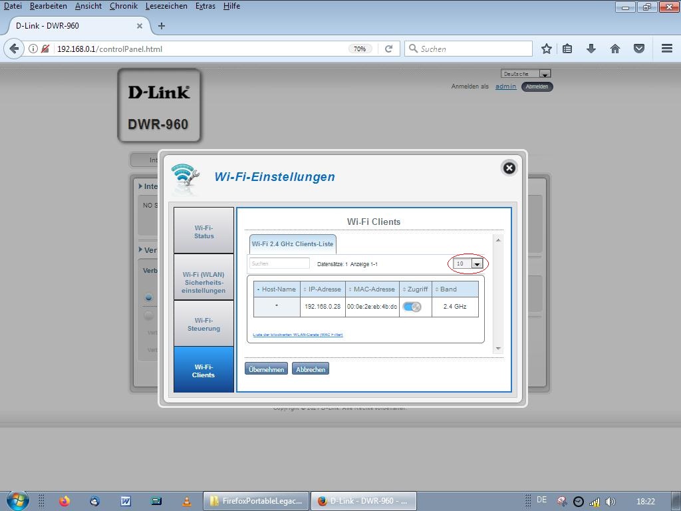The image size is (681, 511).
Task: Click the address bar URL
Action: [110, 49]
